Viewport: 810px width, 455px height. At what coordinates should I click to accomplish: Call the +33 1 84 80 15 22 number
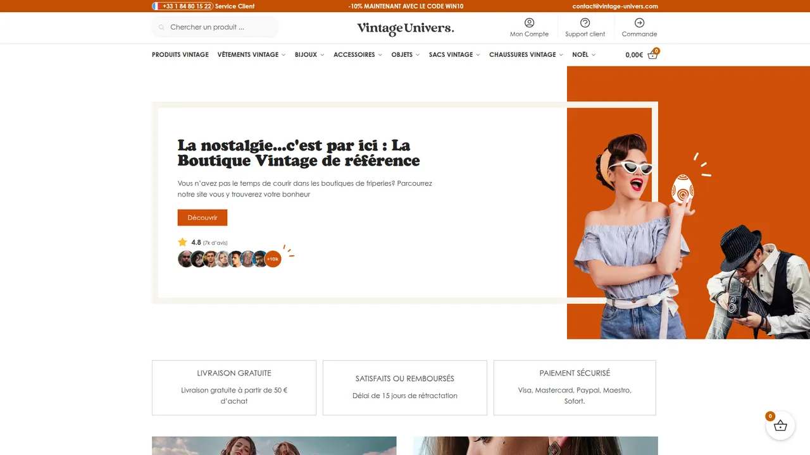[x=187, y=6]
